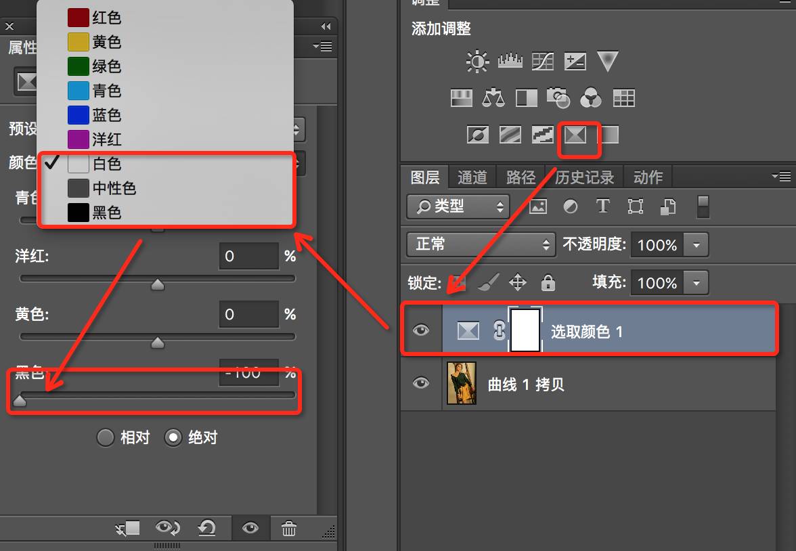
Task: Add a Threshold adjustment
Action: click(543, 135)
